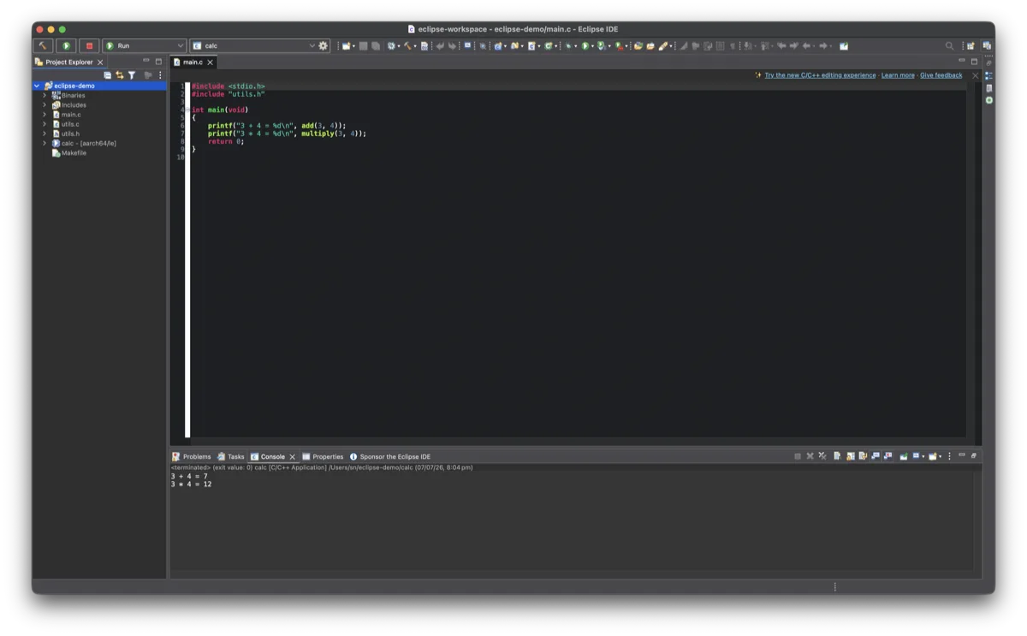Click console output line '3 * 4 = 12'
Screen dimensions: 1027x636
pos(191,484)
